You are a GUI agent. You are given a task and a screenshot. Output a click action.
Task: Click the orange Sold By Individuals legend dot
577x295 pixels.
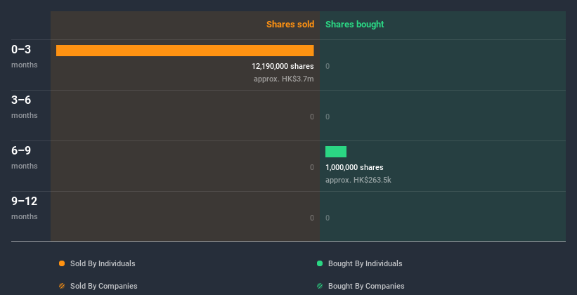[x=62, y=263]
